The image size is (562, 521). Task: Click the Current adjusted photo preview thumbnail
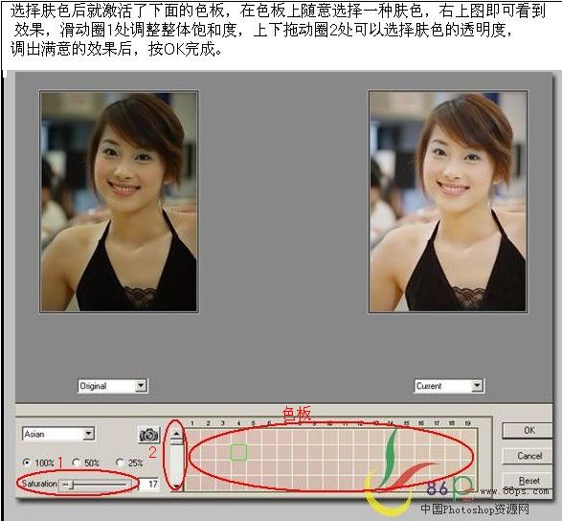click(448, 201)
